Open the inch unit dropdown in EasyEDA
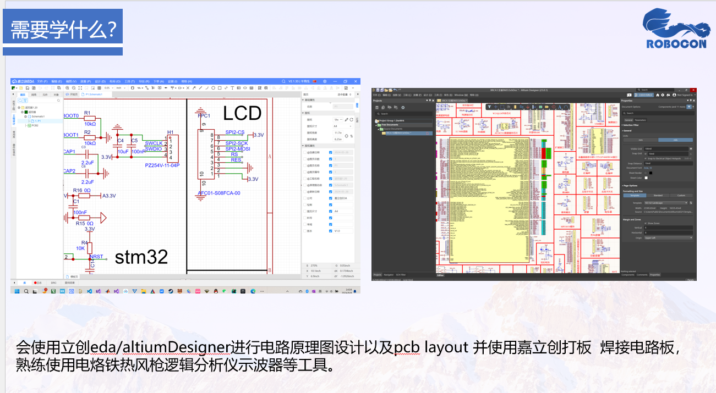Screen dimensions: 716x393 click(121, 88)
